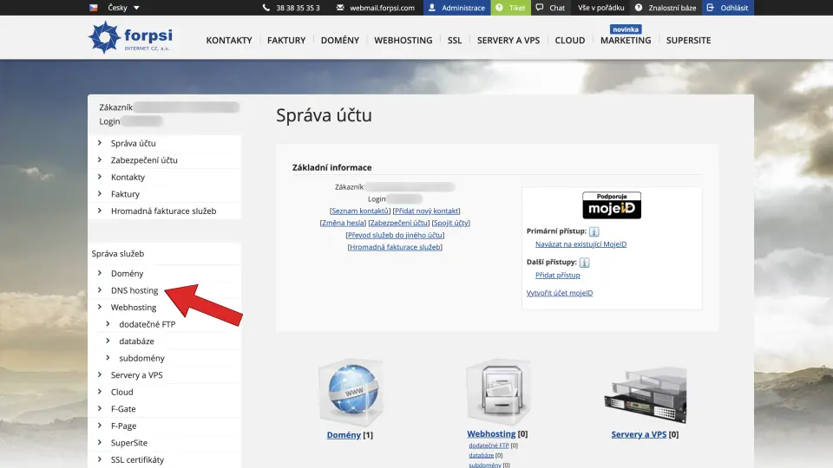The image size is (833, 468).
Task: Click the mojeID logo badge
Action: coord(611,205)
